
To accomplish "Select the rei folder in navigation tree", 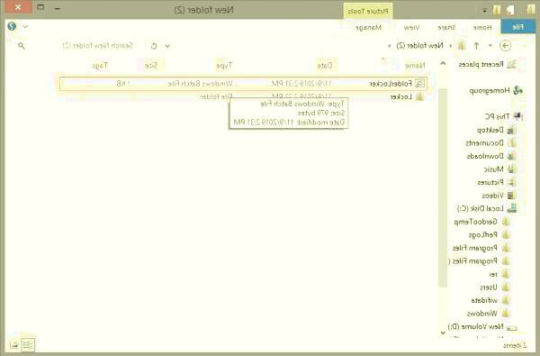I will (493, 274).
